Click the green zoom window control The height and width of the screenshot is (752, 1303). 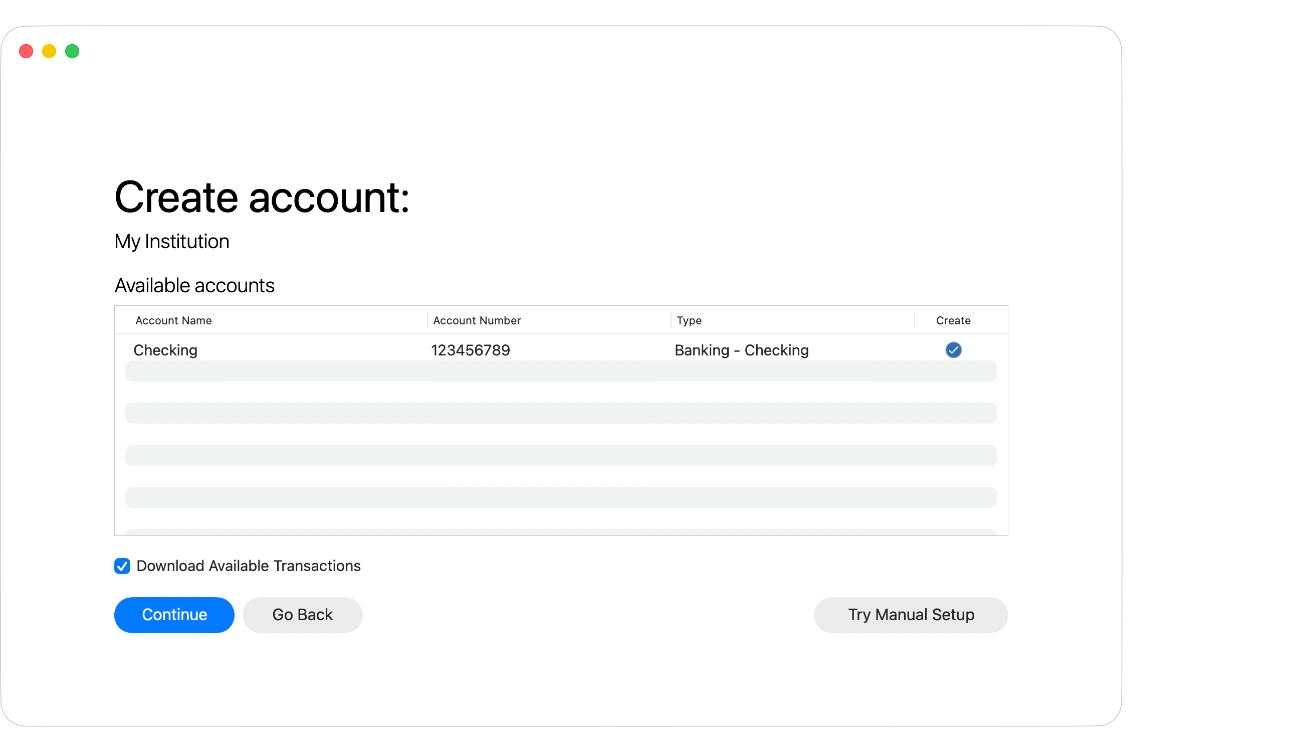pyautogui.click(x=72, y=51)
